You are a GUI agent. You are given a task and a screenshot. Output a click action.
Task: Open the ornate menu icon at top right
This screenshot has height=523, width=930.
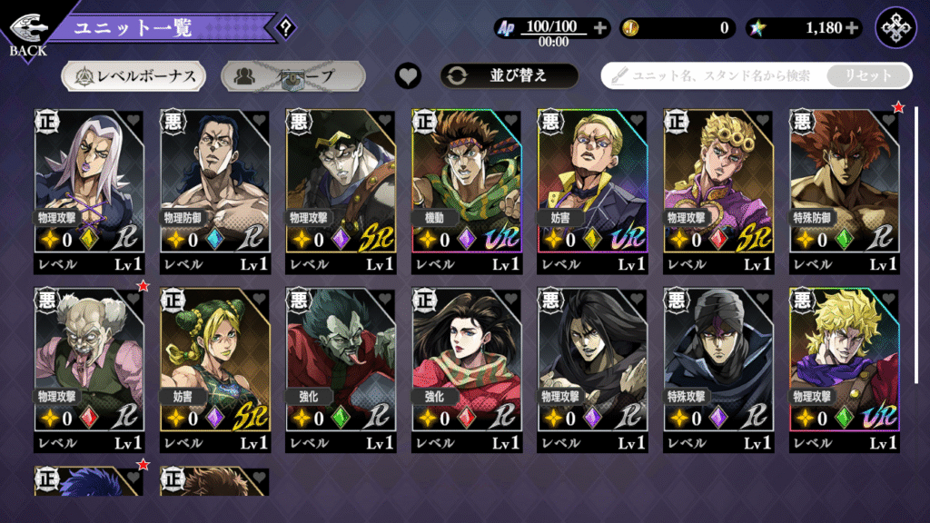896,27
